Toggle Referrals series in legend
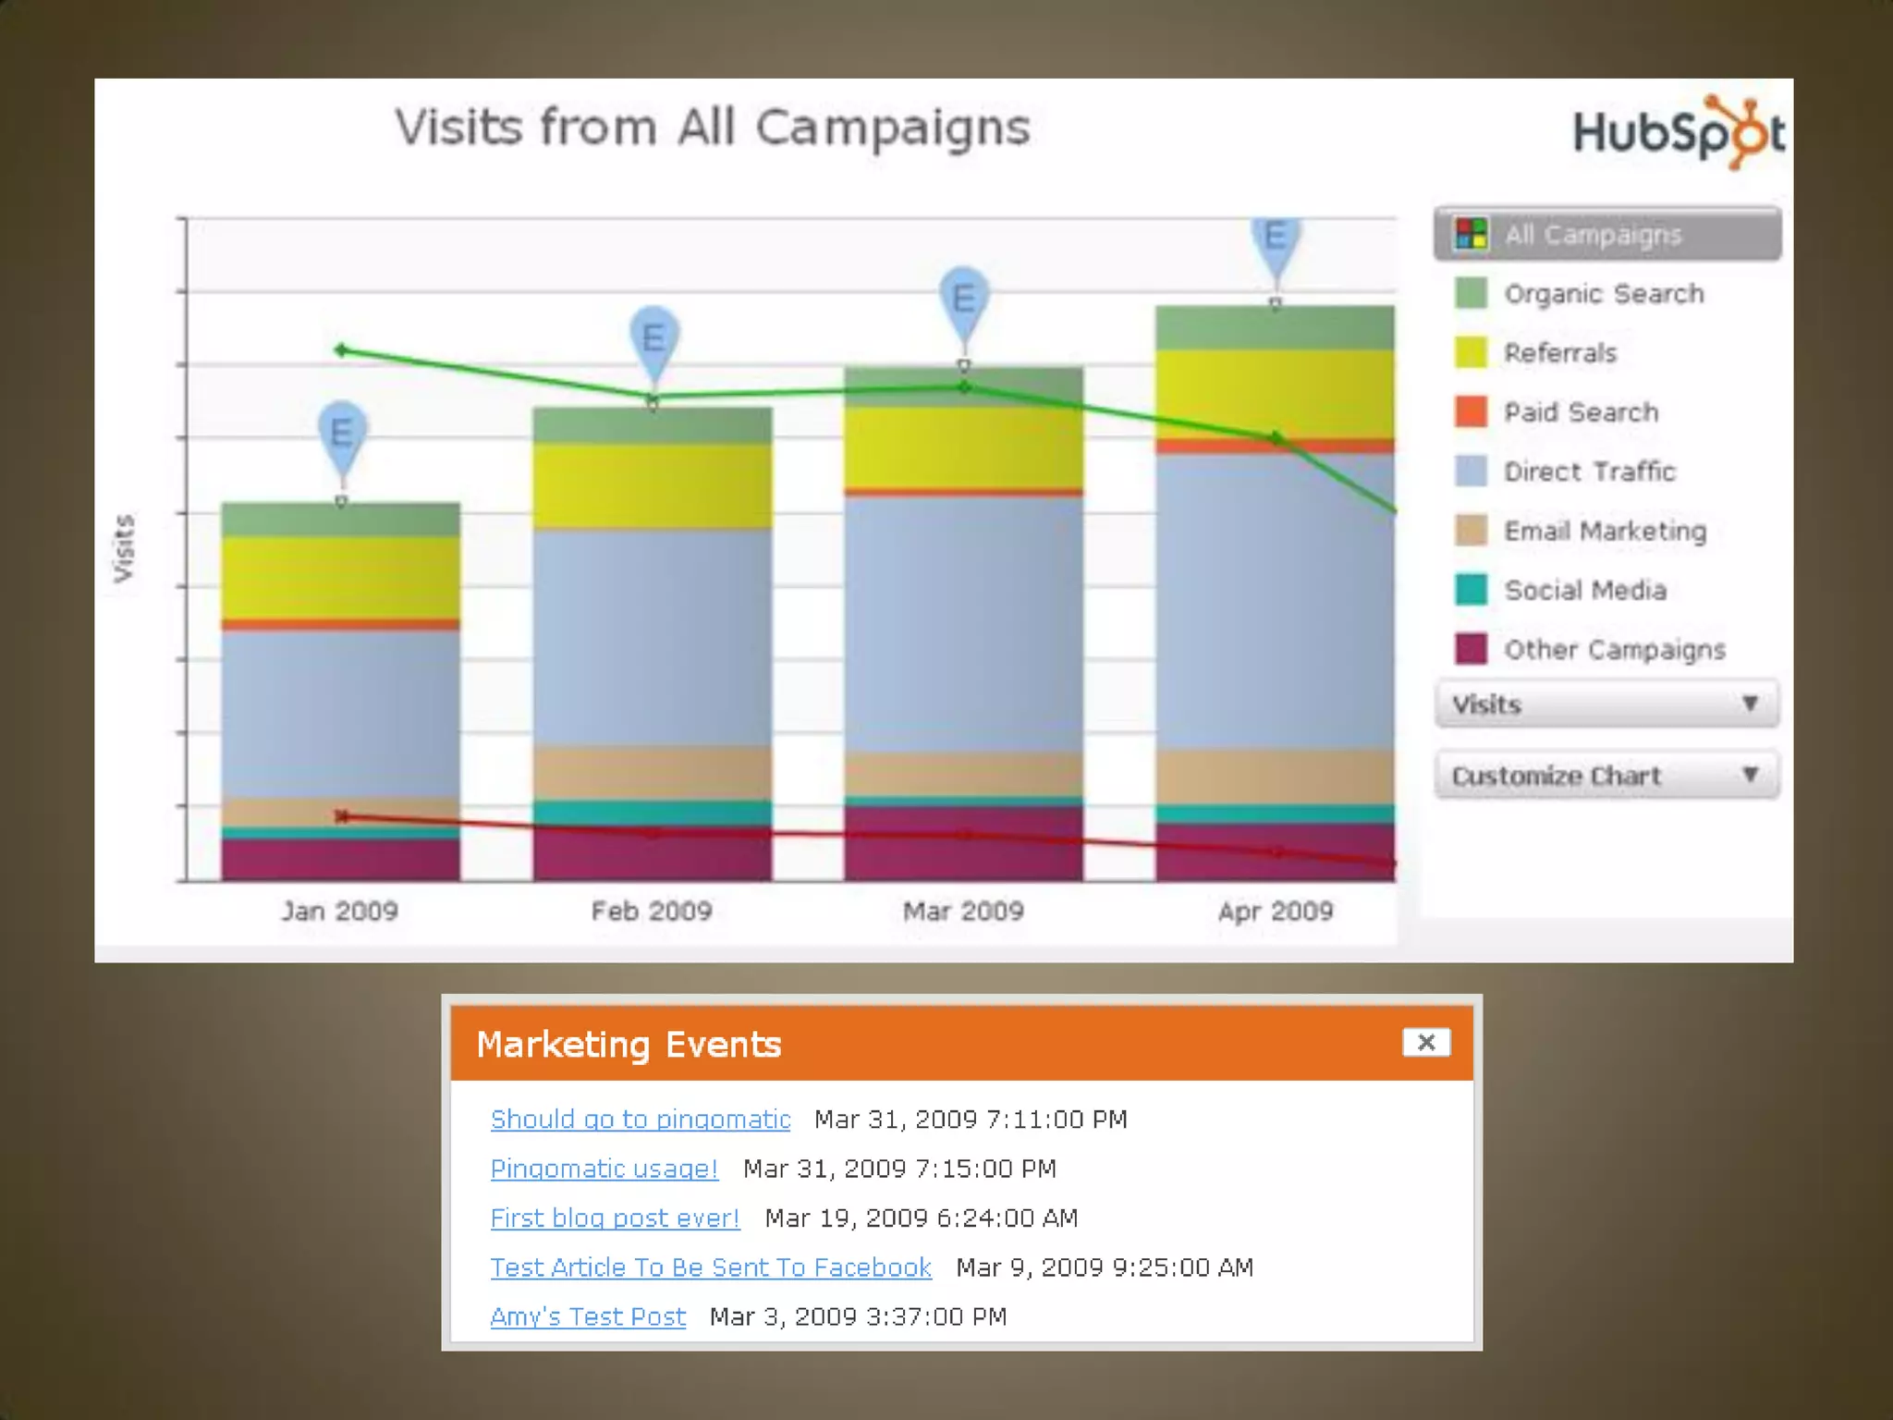This screenshot has width=1893, height=1420. pyautogui.click(x=1560, y=353)
